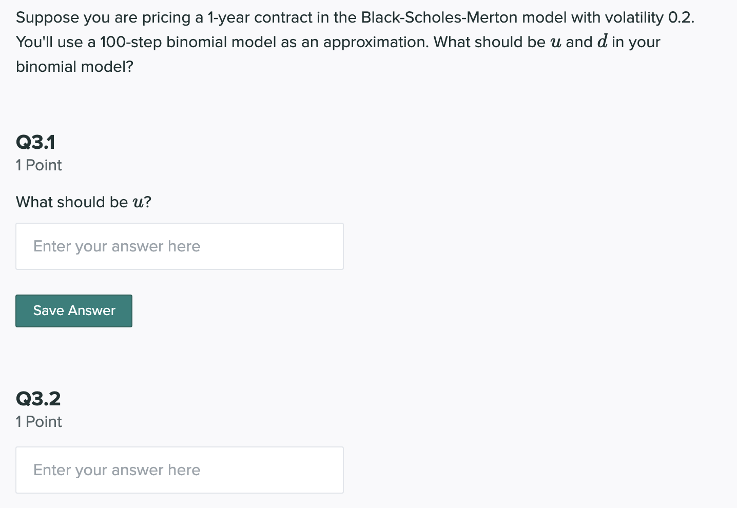Click the '100-step' text in the problem
The image size is (737, 508).
(131, 42)
